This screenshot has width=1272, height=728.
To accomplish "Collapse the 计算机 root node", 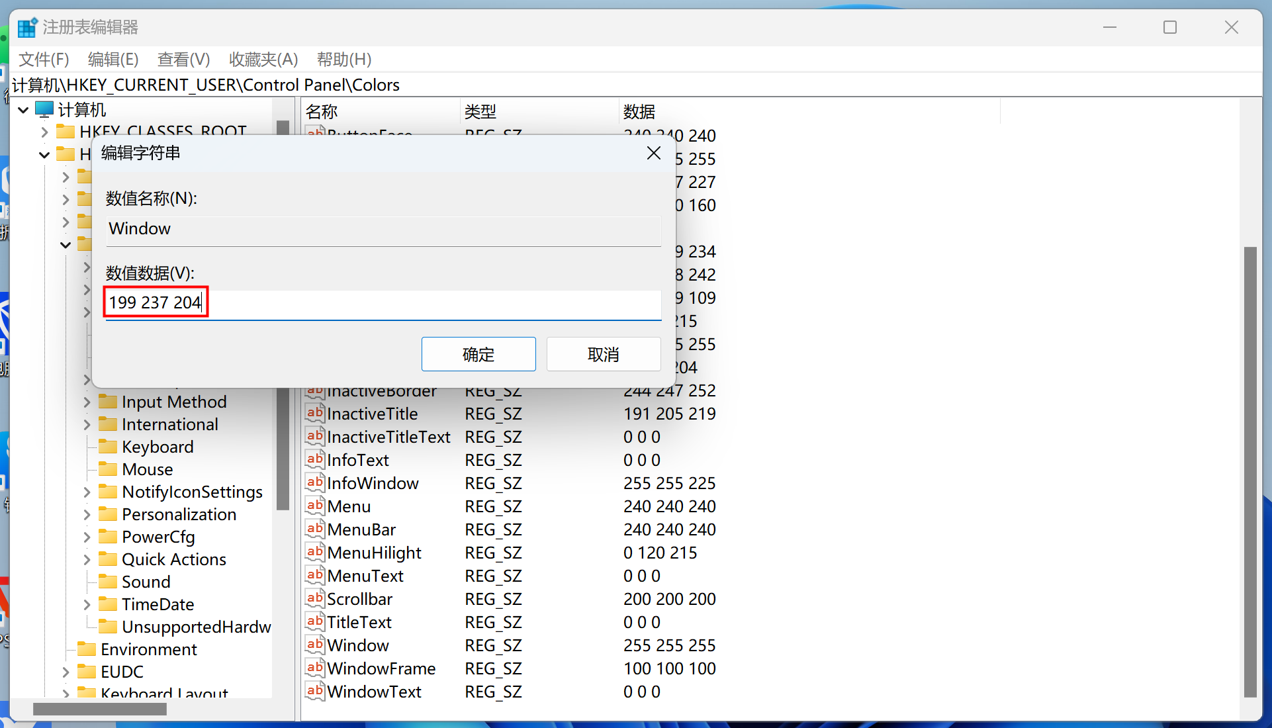I will 24,109.
